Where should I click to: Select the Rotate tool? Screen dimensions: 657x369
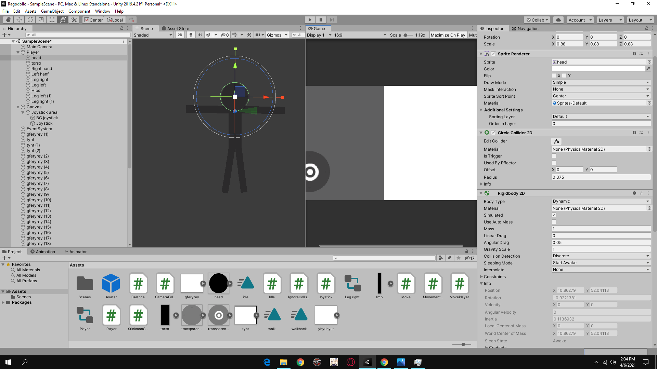coord(30,20)
